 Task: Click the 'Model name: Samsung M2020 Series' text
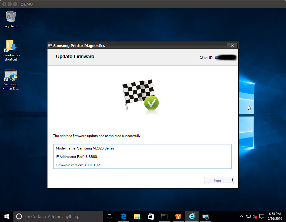click(x=85, y=148)
